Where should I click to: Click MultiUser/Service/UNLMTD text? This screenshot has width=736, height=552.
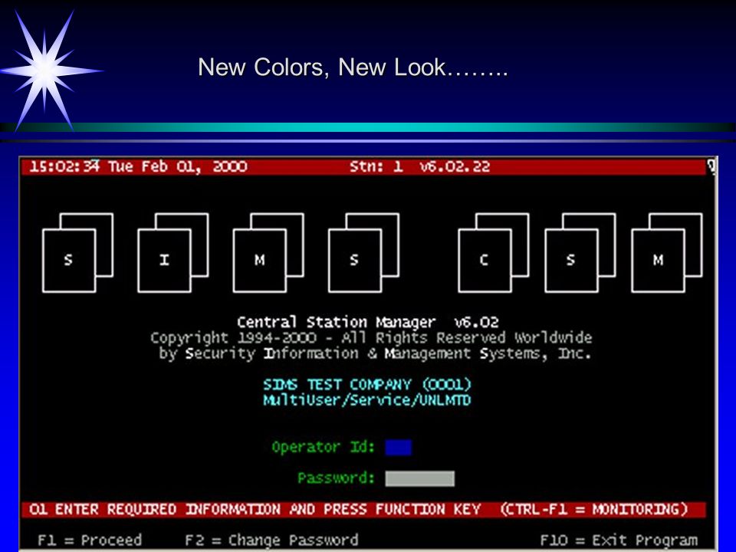click(366, 400)
